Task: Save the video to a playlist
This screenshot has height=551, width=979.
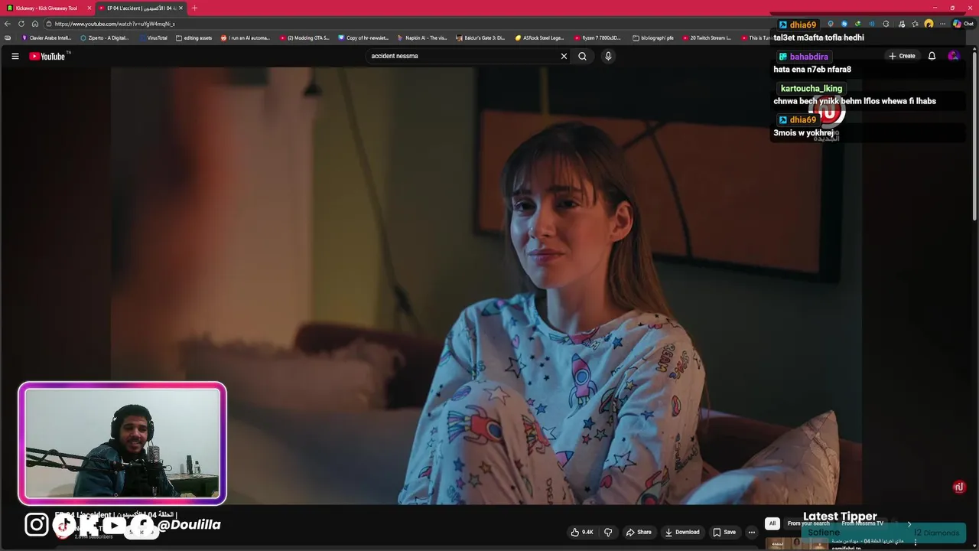Action: (x=724, y=532)
